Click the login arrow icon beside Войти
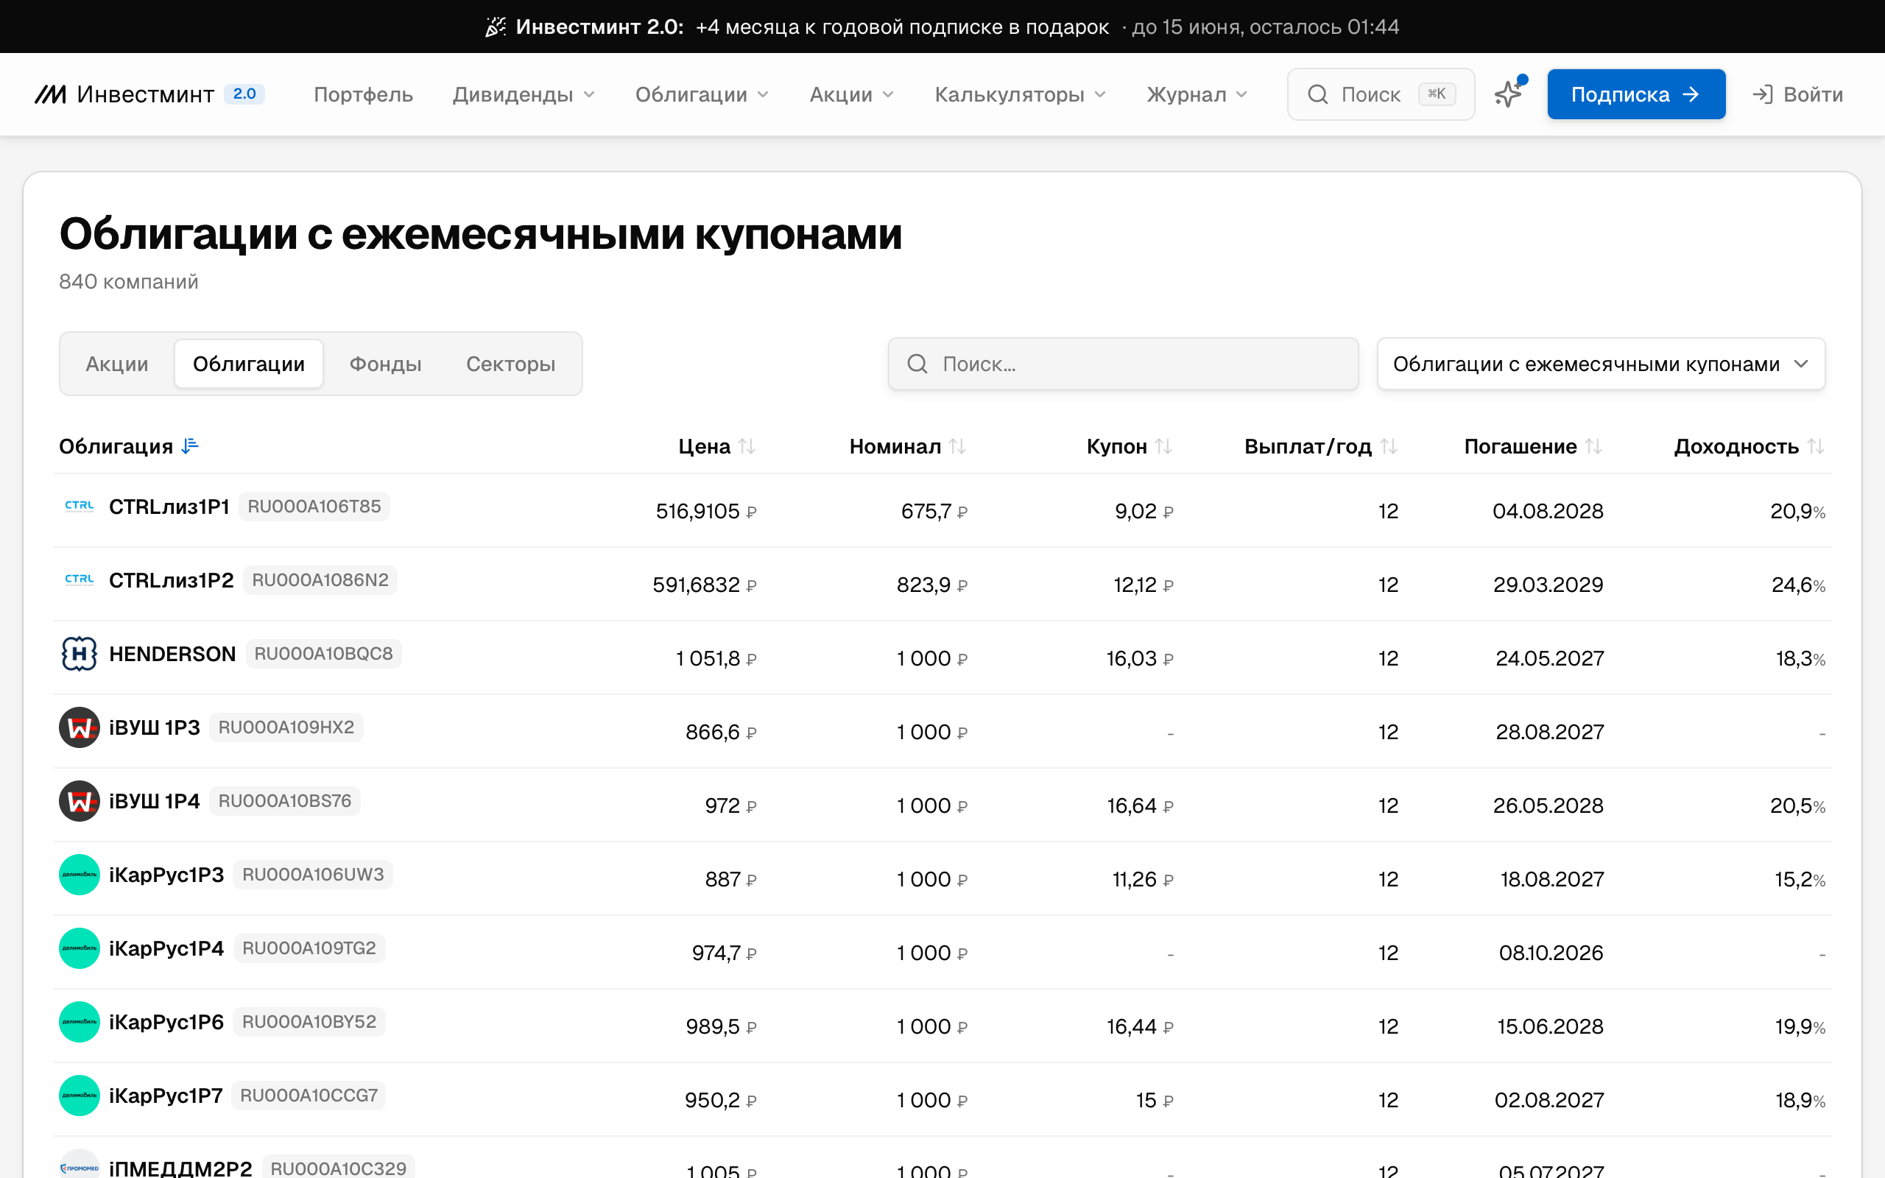Viewport: 1885px width, 1178px height. click(1763, 94)
